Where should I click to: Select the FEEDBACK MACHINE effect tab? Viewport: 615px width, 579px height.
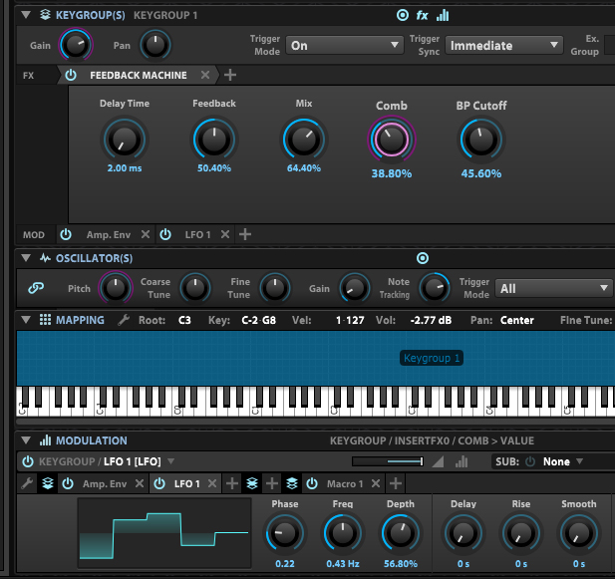point(139,75)
